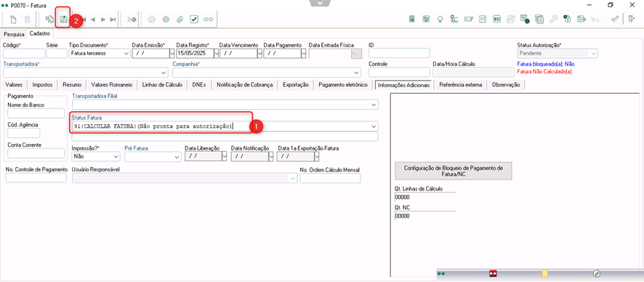The width and height of the screenshot is (644, 282).
Task: Open the Valores tab
Action: pos(15,85)
